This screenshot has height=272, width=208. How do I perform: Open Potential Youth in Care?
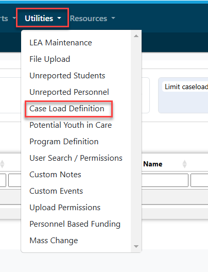71,125
